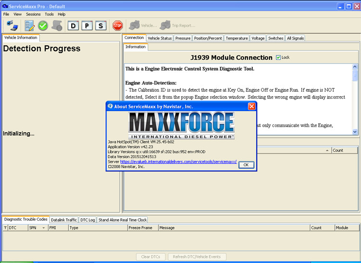Select the Information sub-tab

[136, 47]
